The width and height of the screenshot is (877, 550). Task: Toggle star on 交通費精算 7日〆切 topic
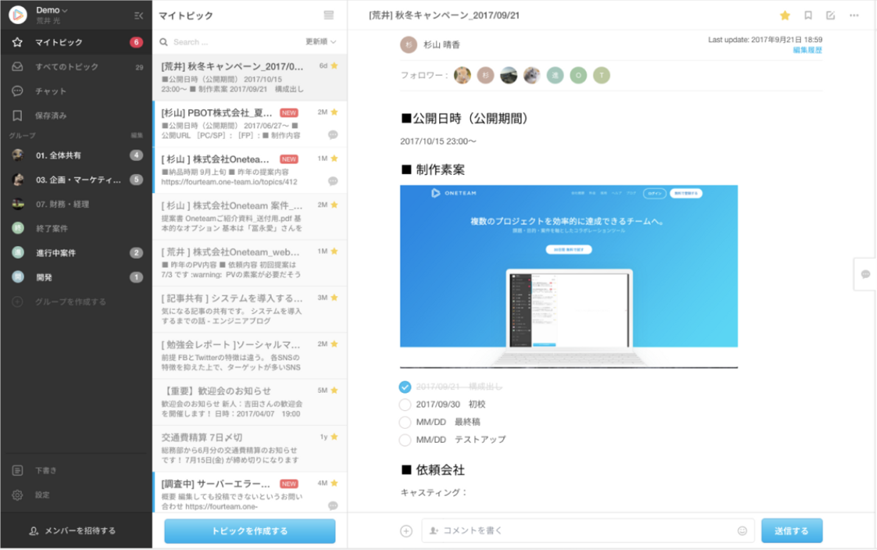(x=334, y=437)
